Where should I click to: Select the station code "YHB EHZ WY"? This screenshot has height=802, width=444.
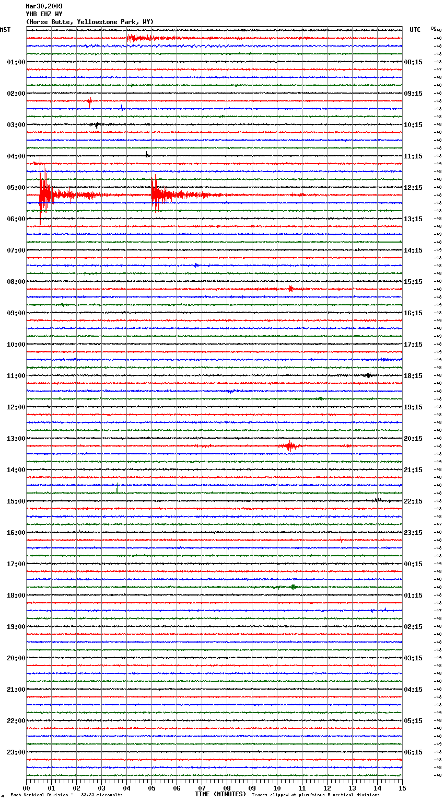coord(44,14)
